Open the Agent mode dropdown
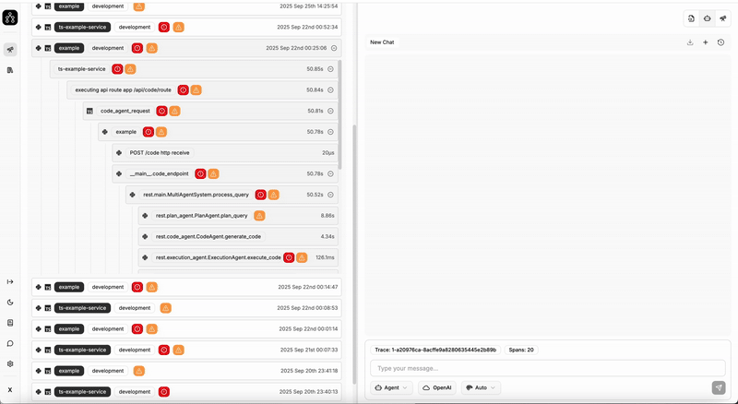Image resolution: width=738 pixels, height=404 pixels. [x=392, y=388]
